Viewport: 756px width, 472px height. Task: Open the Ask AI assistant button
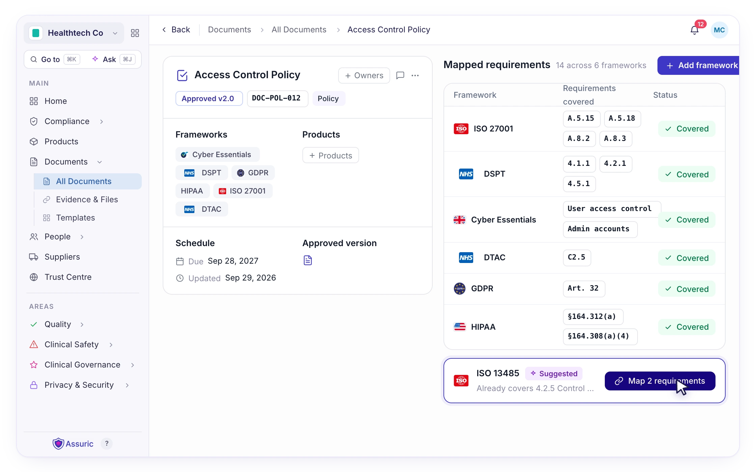pos(113,59)
